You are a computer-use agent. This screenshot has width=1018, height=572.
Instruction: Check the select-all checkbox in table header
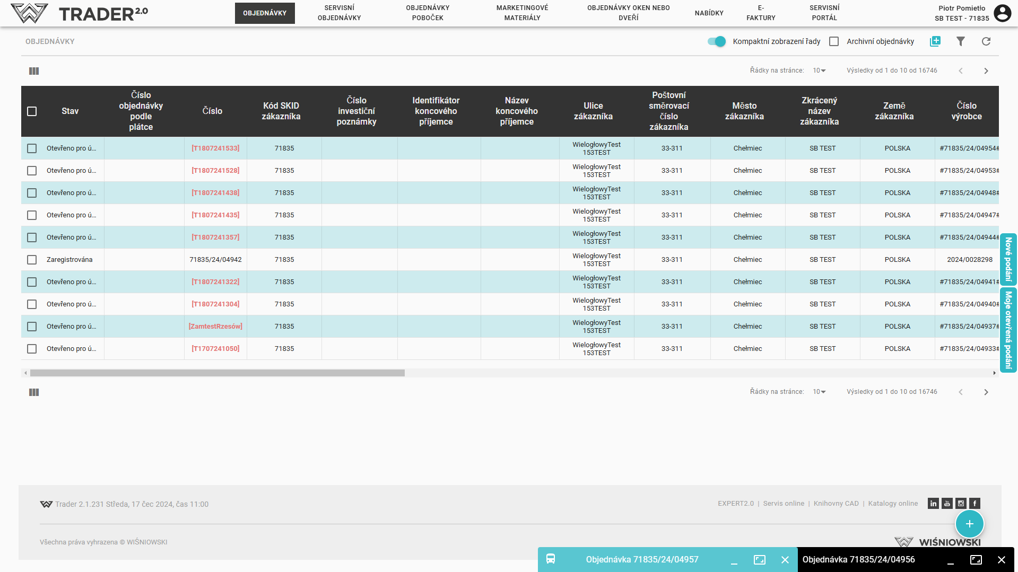32,111
